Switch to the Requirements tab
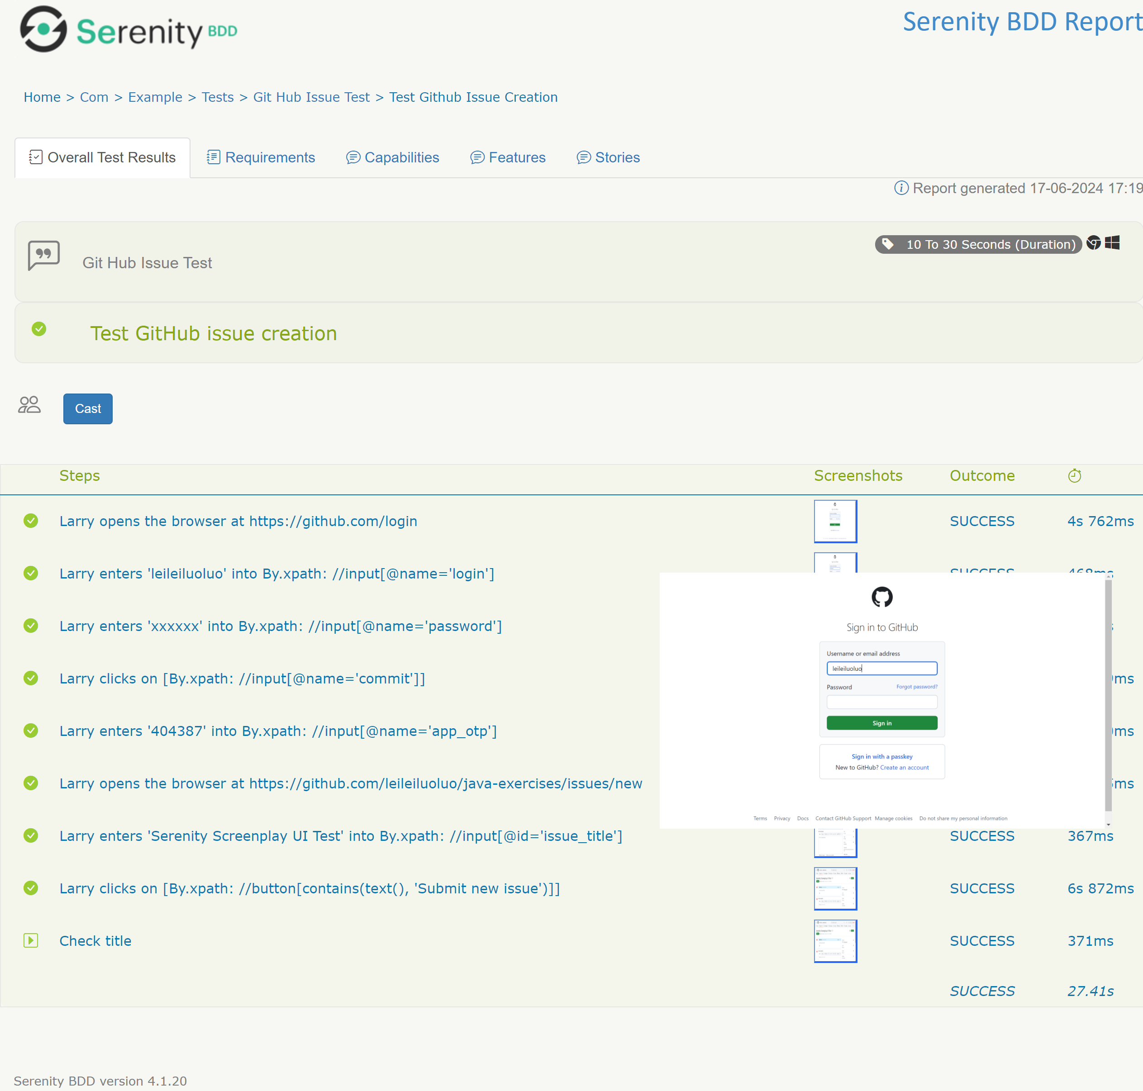This screenshot has width=1143, height=1091. click(261, 157)
